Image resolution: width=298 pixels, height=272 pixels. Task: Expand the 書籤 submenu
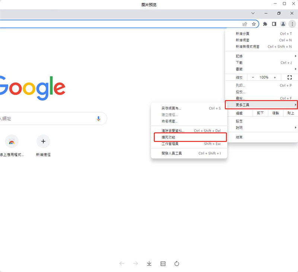point(261,69)
